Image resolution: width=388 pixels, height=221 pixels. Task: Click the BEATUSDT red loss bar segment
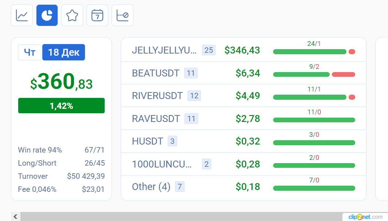pos(344,75)
